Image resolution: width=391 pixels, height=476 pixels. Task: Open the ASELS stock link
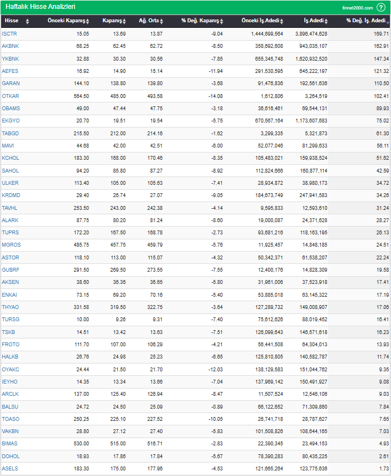click(10, 469)
